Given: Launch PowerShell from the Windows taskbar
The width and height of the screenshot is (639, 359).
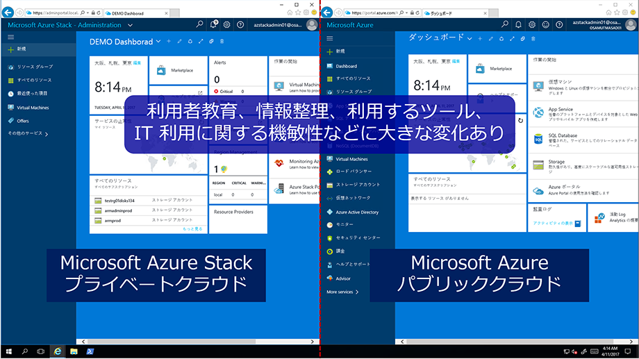Looking at the screenshot, I should coord(90,351).
